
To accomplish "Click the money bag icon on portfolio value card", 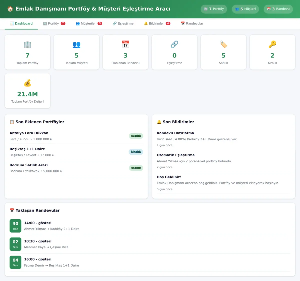I will [27, 83].
